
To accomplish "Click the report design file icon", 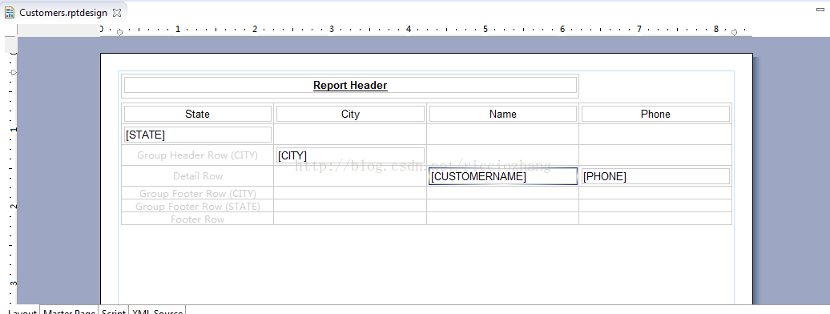I will pos(10,13).
